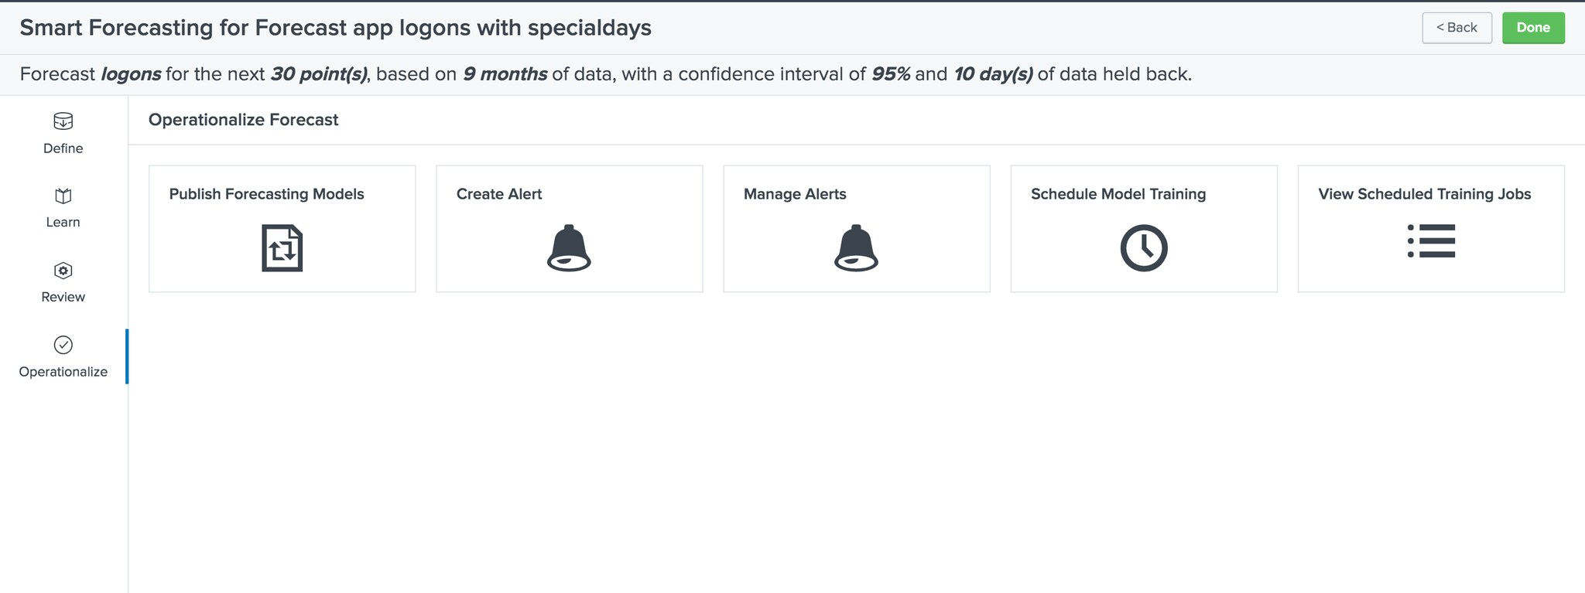Image resolution: width=1585 pixels, height=593 pixels.
Task: Open the View Scheduled Training Jobs card title
Action: tap(1425, 194)
